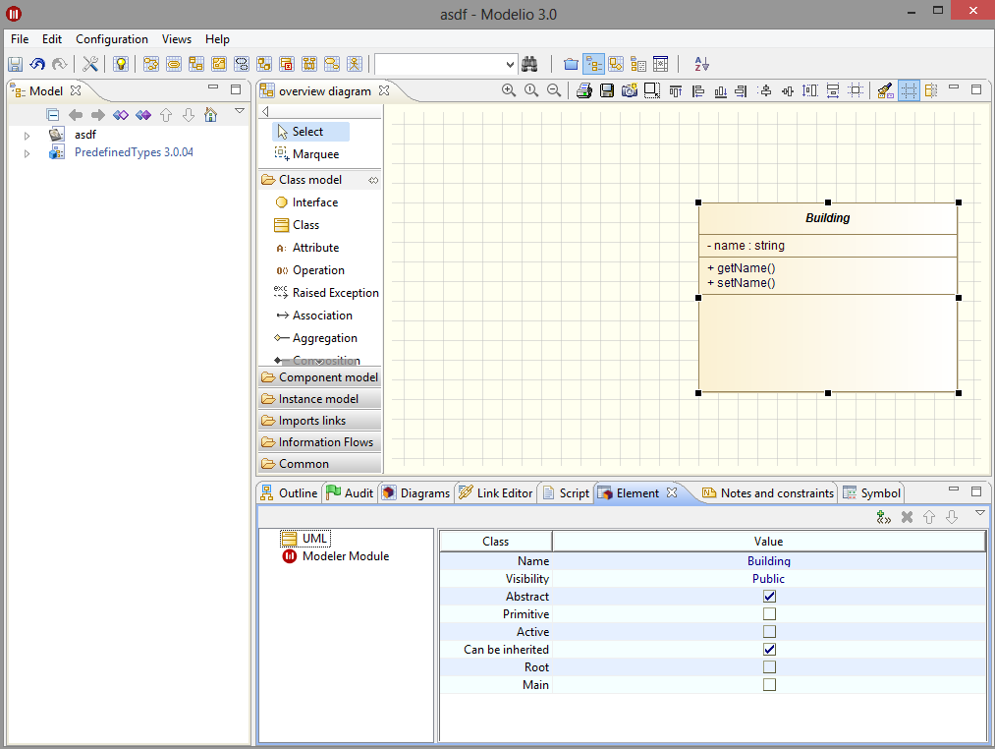Click the Building class name value field
The image size is (995, 749).
(x=768, y=561)
